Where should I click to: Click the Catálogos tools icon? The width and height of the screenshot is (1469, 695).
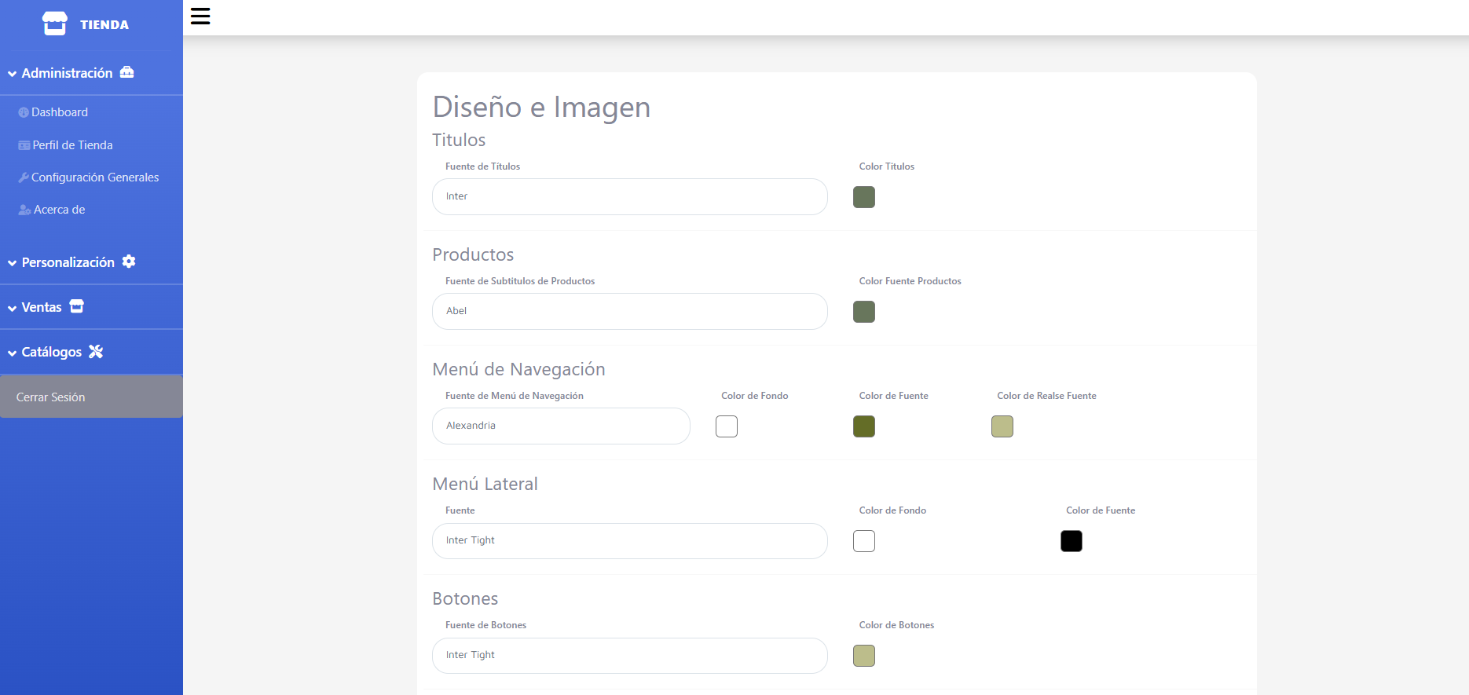pos(96,351)
